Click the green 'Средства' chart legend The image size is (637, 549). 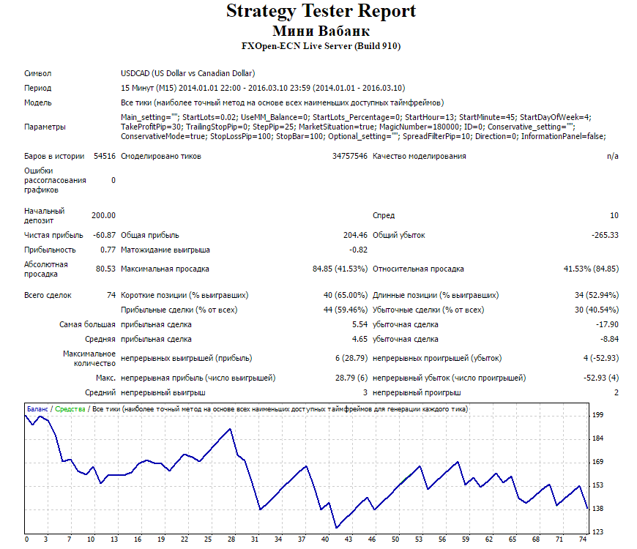[70, 409]
